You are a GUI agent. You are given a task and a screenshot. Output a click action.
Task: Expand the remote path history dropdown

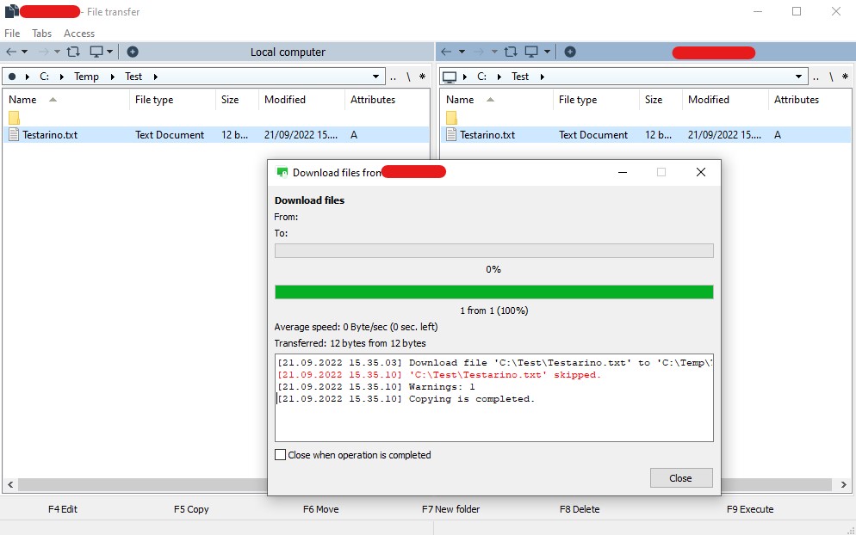point(799,77)
